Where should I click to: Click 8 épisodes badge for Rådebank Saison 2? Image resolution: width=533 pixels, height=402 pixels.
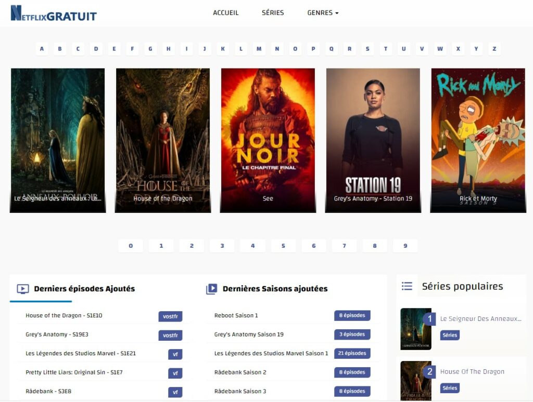(x=352, y=372)
